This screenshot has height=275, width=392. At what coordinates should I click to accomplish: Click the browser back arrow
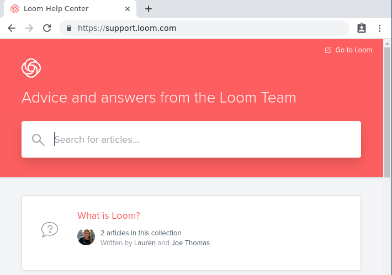[12, 28]
